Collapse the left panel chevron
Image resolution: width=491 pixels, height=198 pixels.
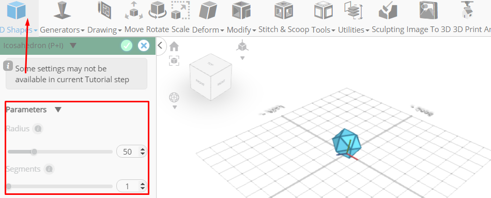(x=160, y=45)
